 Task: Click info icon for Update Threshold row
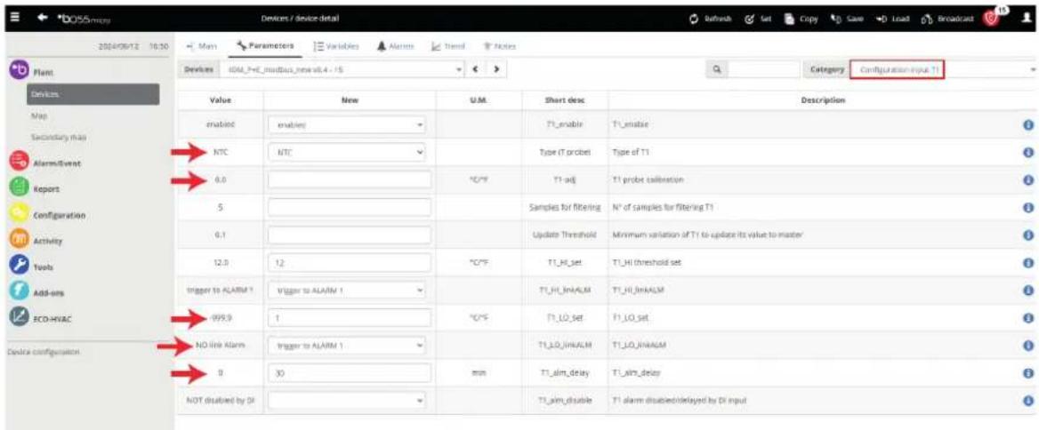coord(1029,235)
